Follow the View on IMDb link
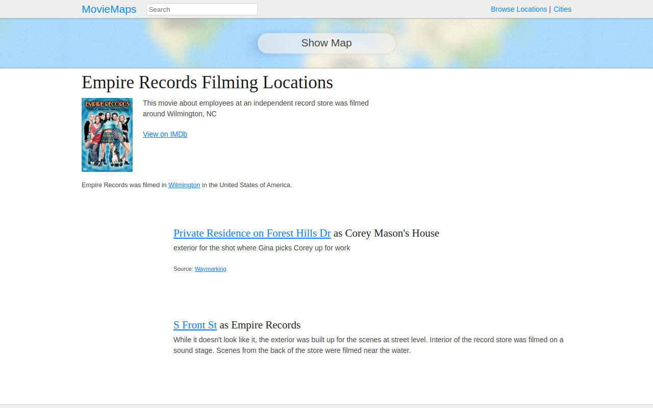The image size is (653, 408). coord(165,134)
